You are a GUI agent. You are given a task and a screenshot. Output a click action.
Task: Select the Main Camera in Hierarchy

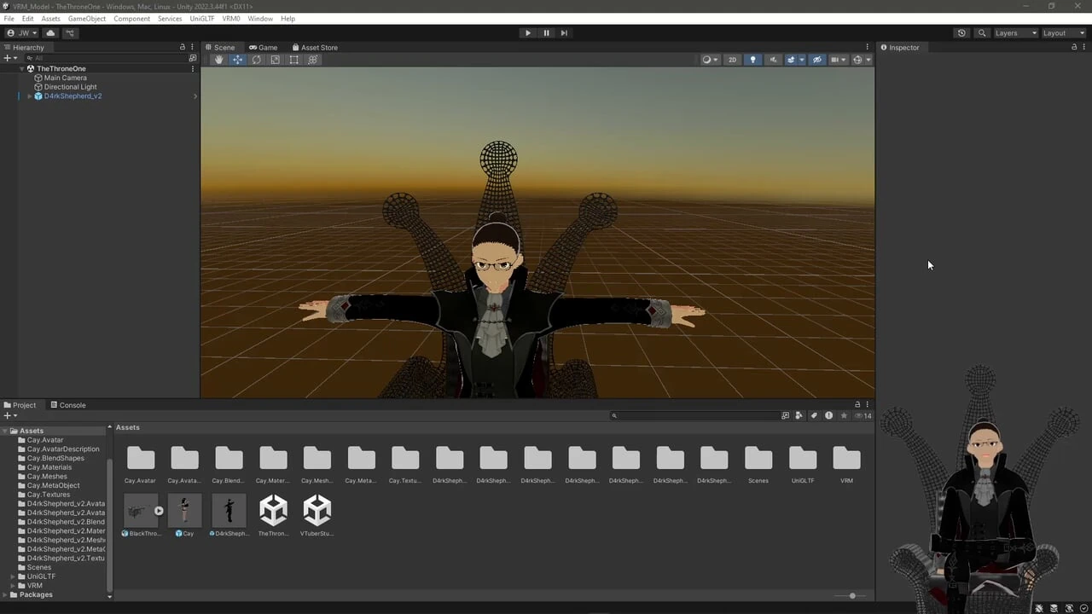pyautogui.click(x=65, y=78)
